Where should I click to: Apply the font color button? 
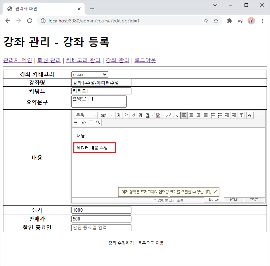(147, 115)
